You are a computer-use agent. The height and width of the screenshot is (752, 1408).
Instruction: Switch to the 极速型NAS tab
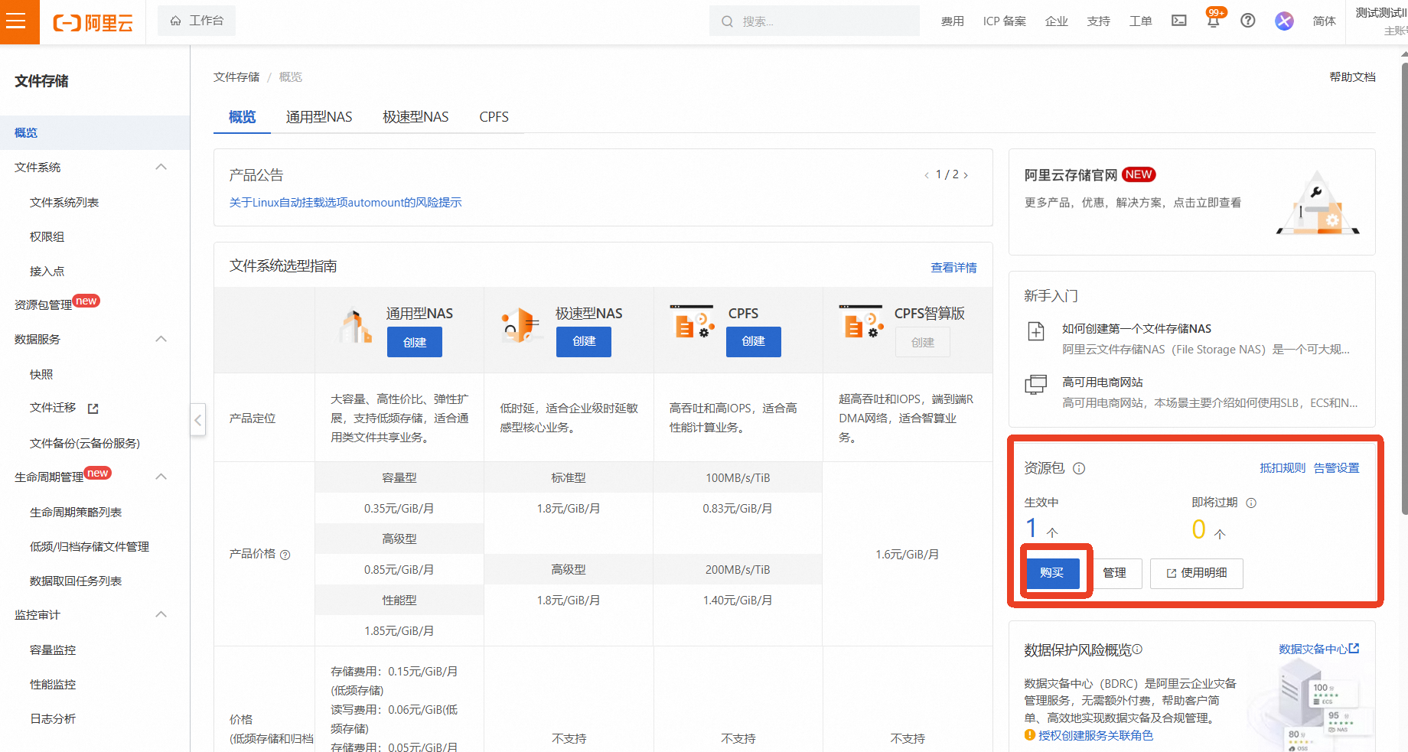click(416, 117)
